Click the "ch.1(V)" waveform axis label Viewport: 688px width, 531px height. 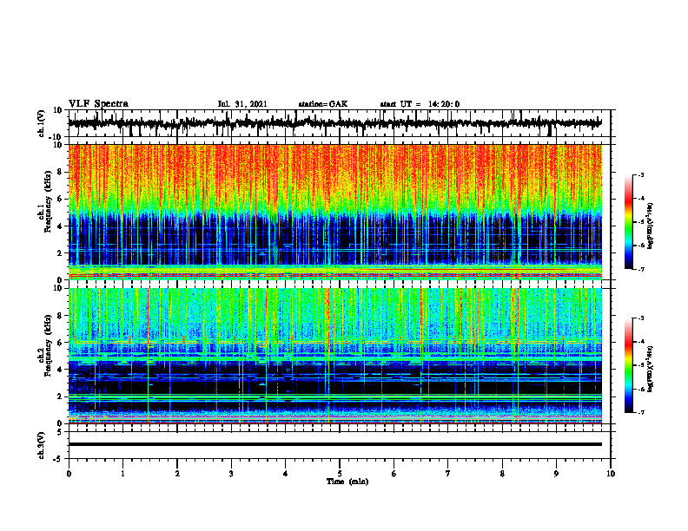(42, 123)
